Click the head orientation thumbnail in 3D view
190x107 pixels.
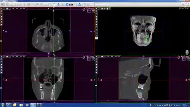(187, 52)
